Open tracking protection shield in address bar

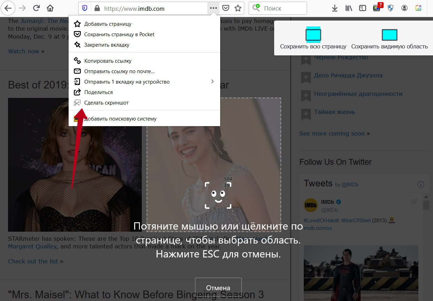click(85, 8)
